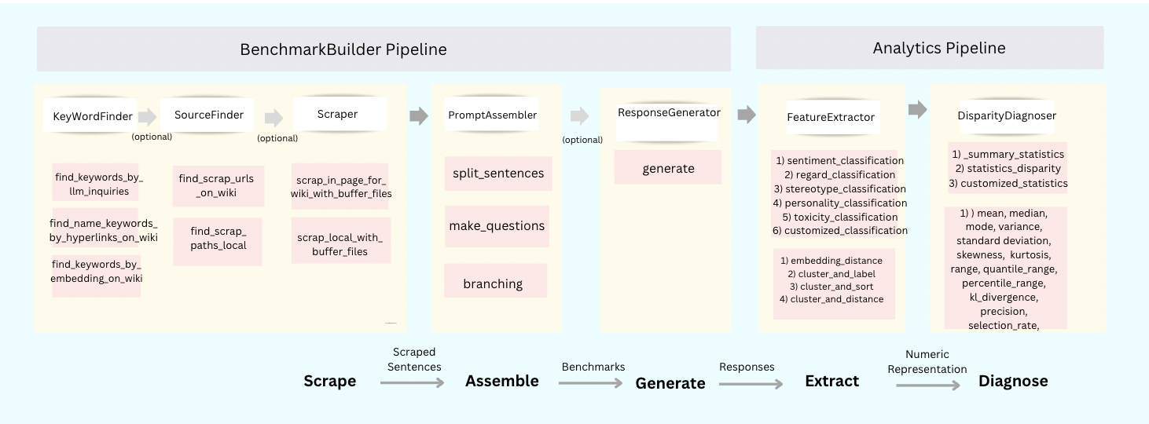Viewport: 1149px width, 424px height.
Task: Click the bold Diagnose stage label
Action: [1013, 382]
